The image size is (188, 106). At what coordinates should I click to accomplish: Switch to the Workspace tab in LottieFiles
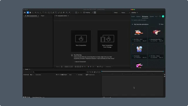(x=145, y=16)
